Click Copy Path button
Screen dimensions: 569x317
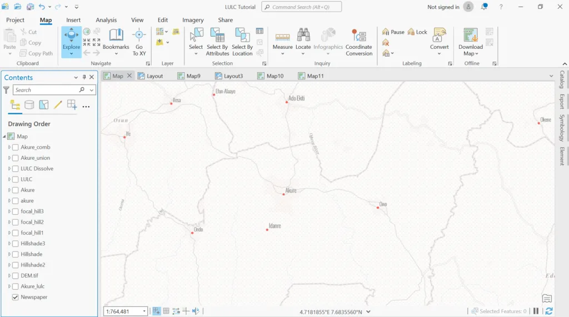36,53
